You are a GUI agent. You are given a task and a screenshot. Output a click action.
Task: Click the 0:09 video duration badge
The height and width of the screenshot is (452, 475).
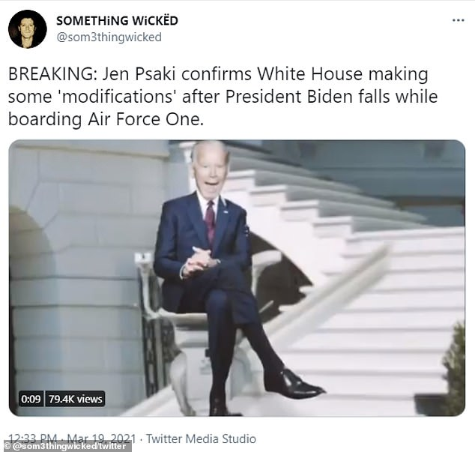pyautogui.click(x=31, y=399)
